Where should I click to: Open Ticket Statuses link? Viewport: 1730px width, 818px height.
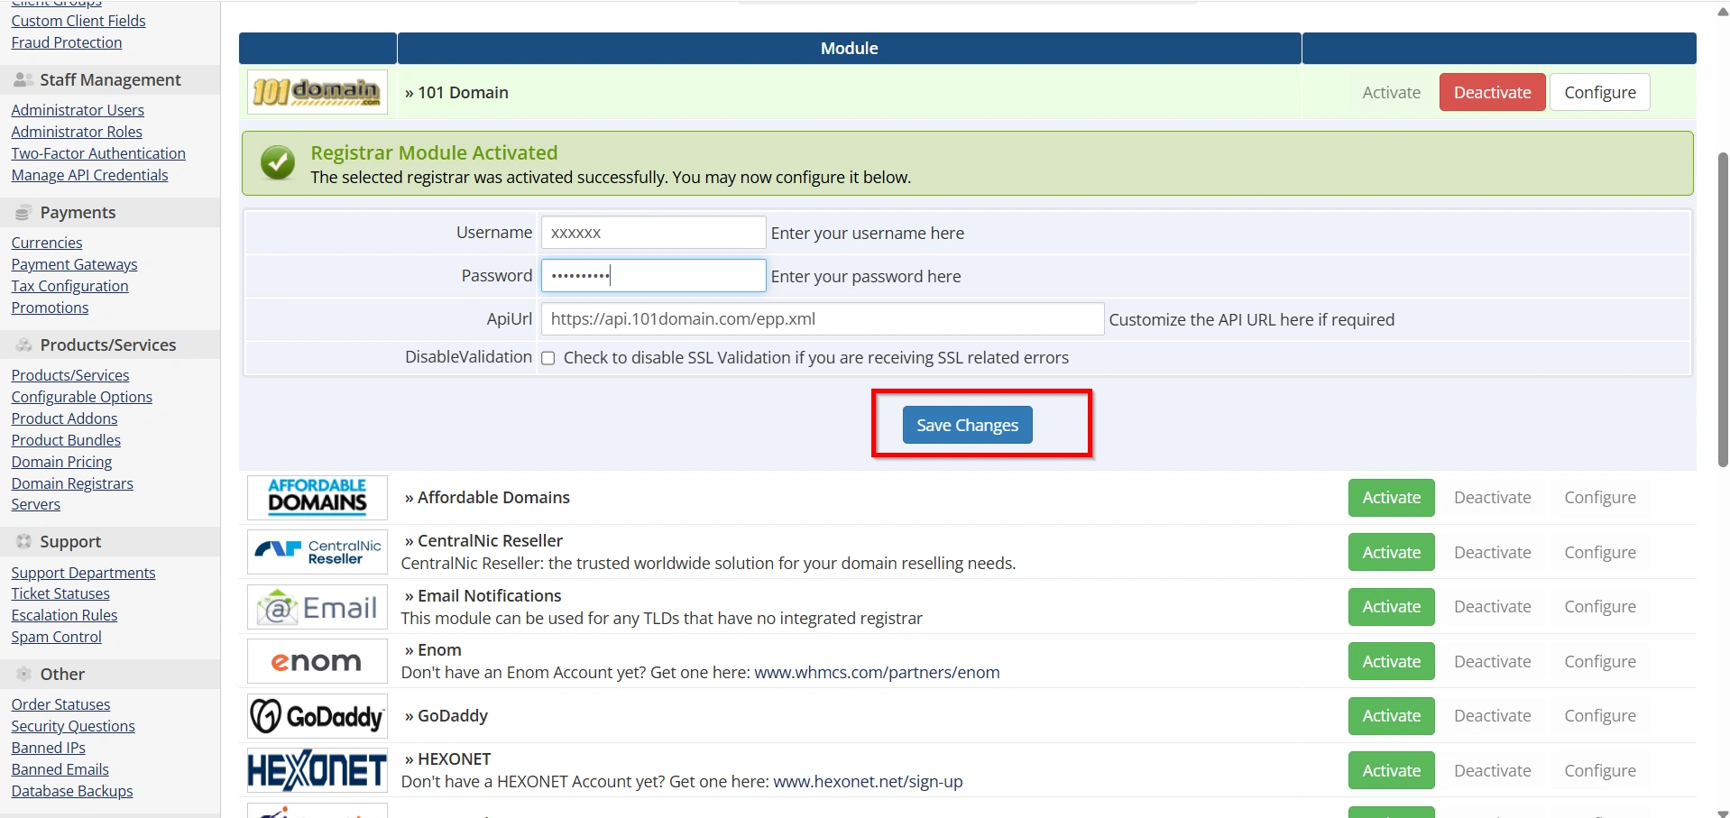[60, 593]
